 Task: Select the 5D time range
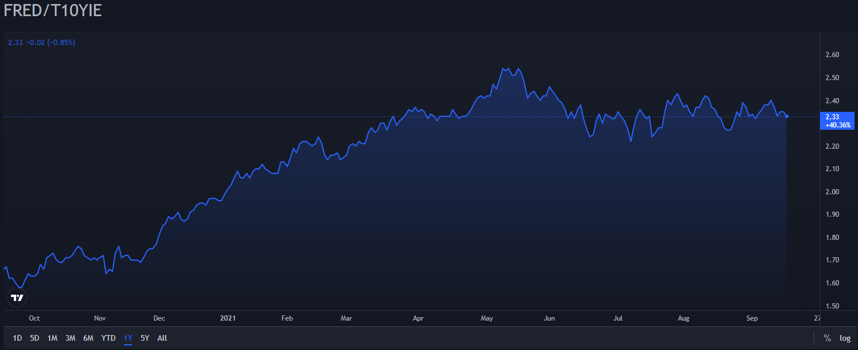[35, 338]
